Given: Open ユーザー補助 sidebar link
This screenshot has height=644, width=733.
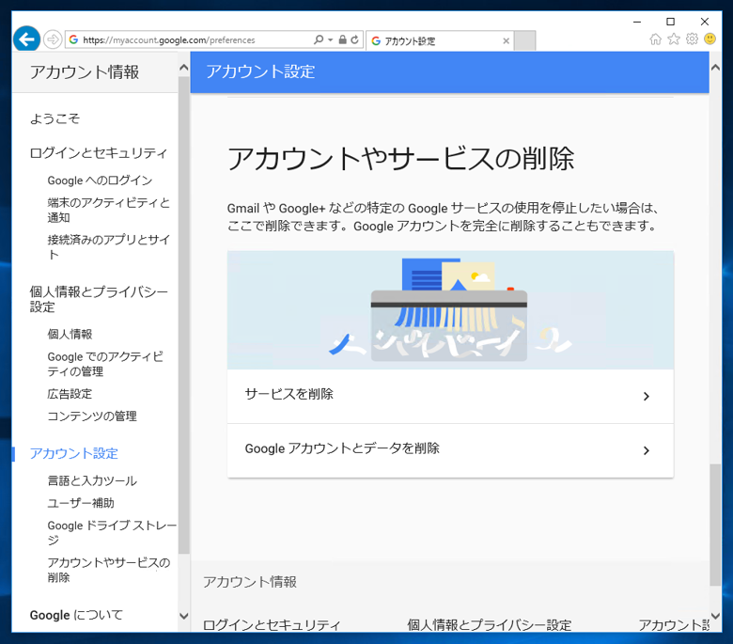Looking at the screenshot, I should point(81,503).
